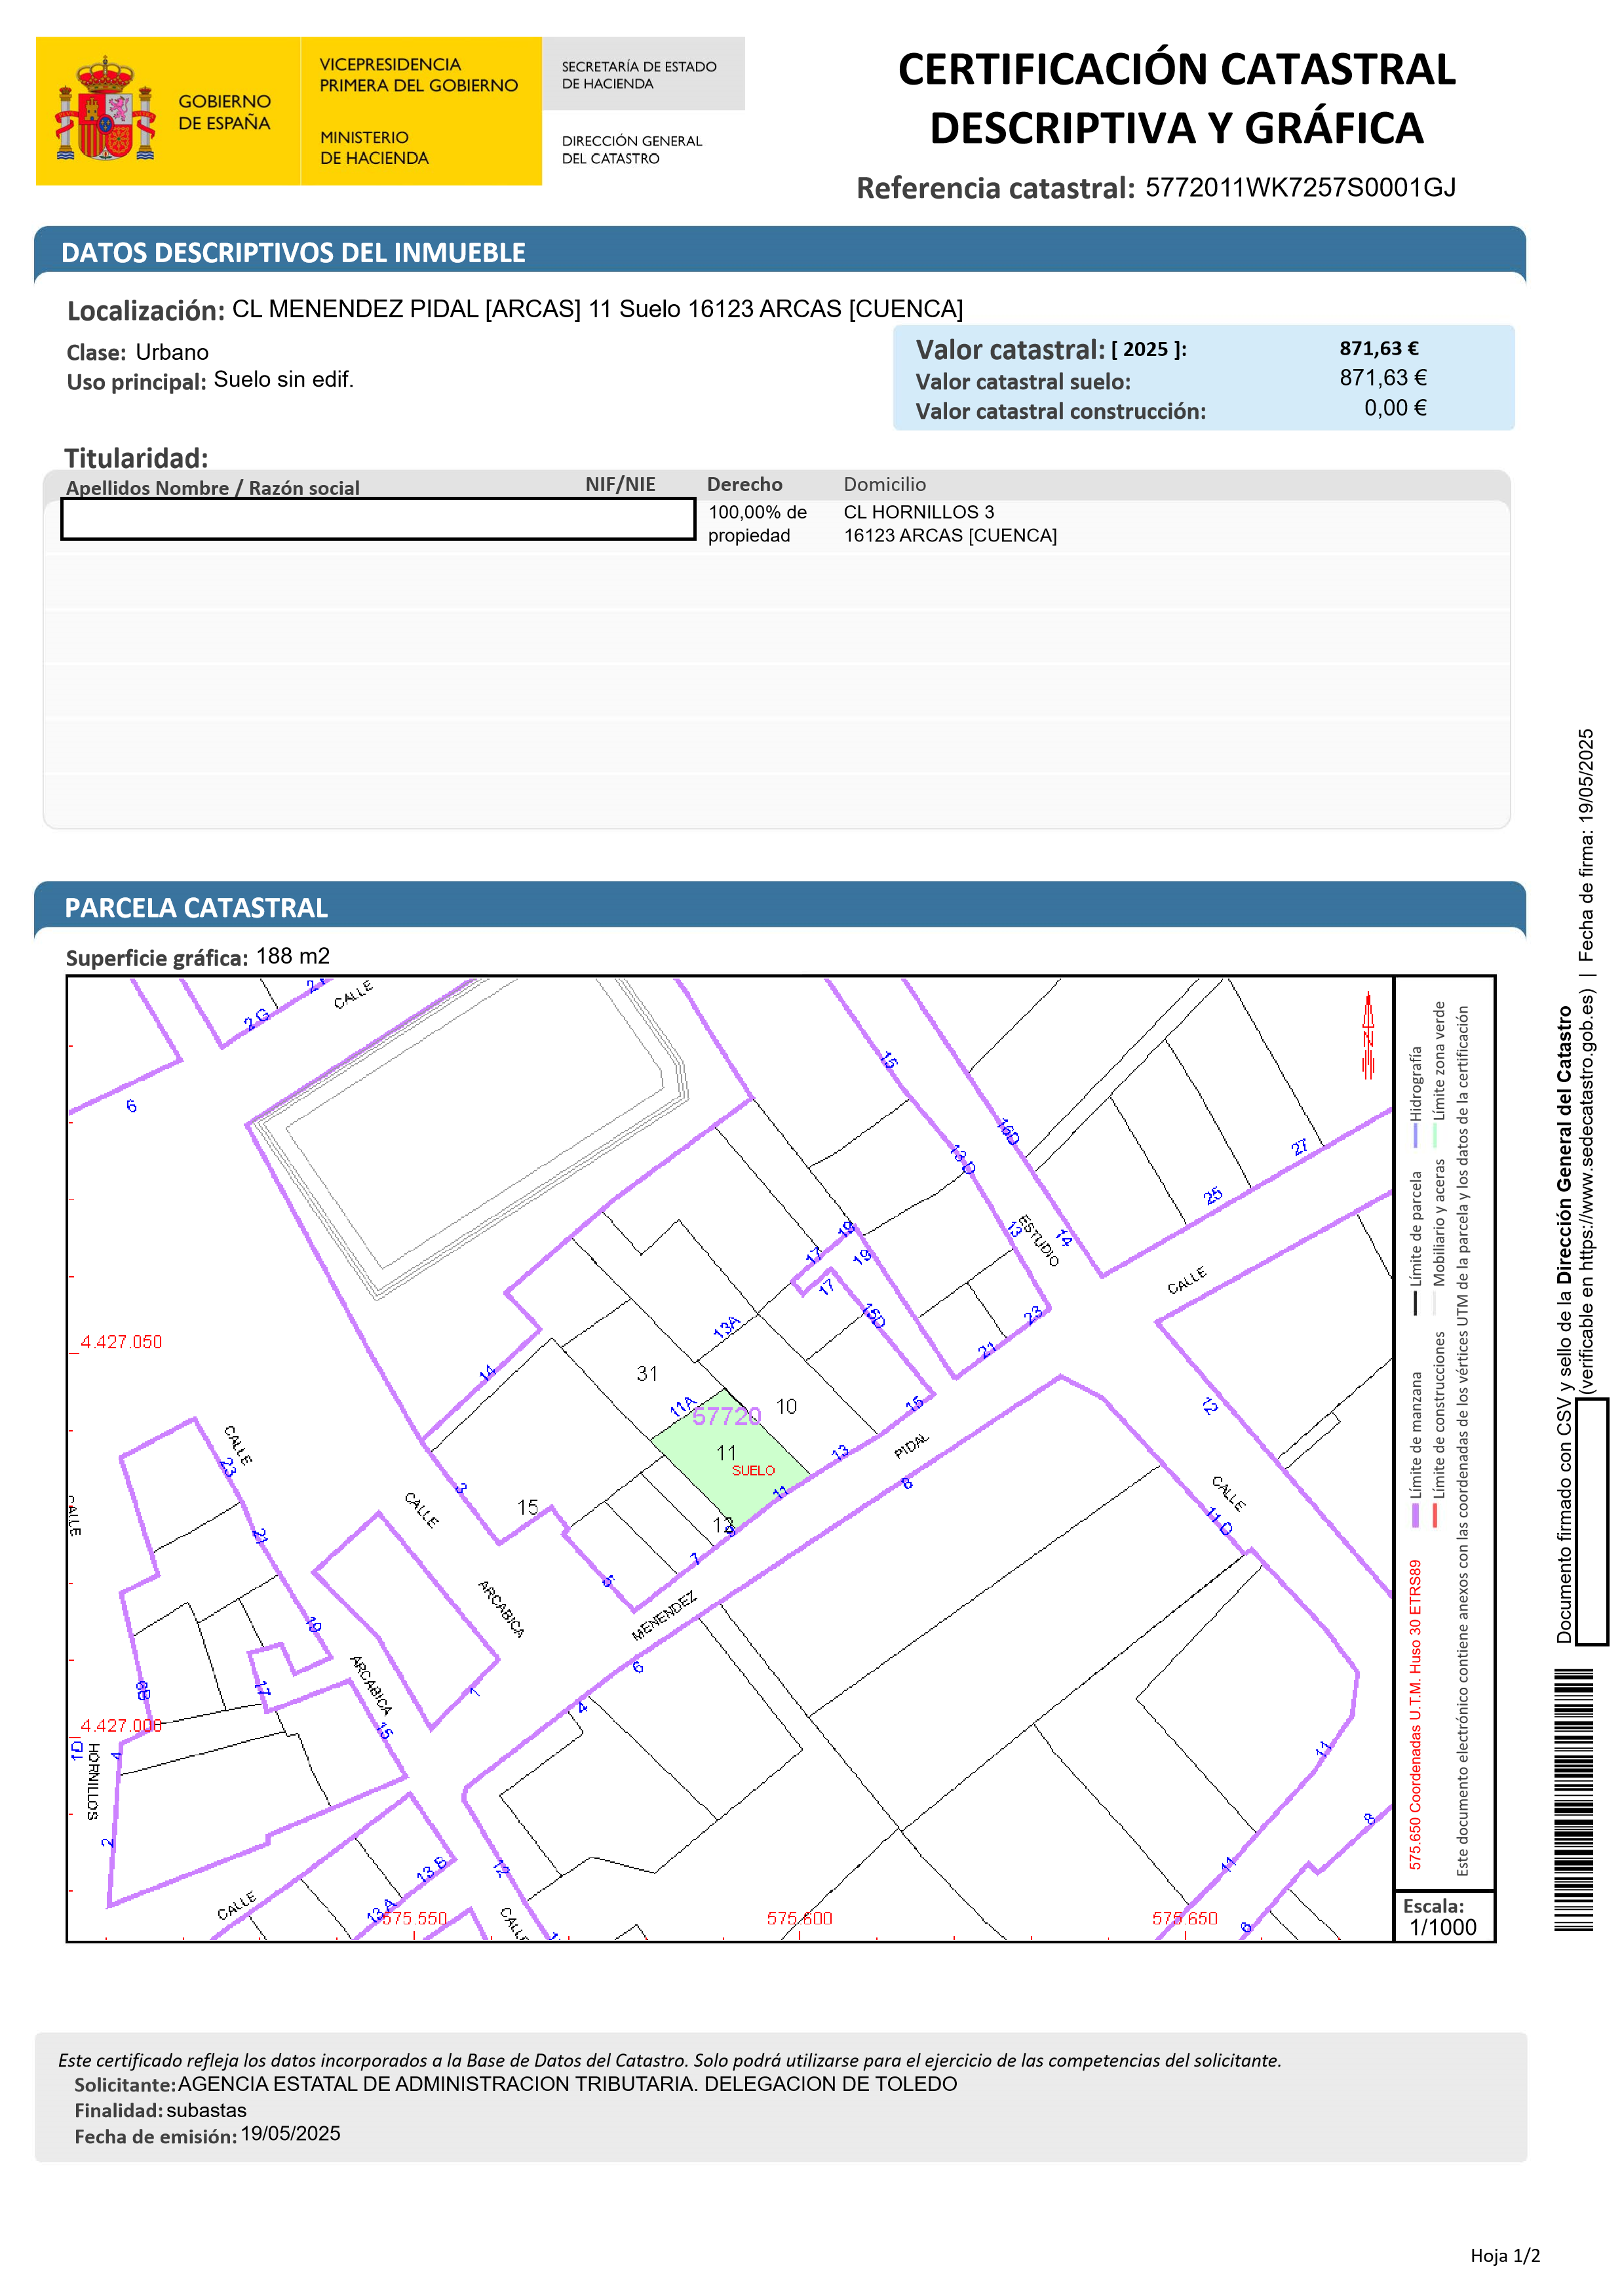Click the PARCELA CATASTRAL section header
1622x2296 pixels.
tap(196, 908)
